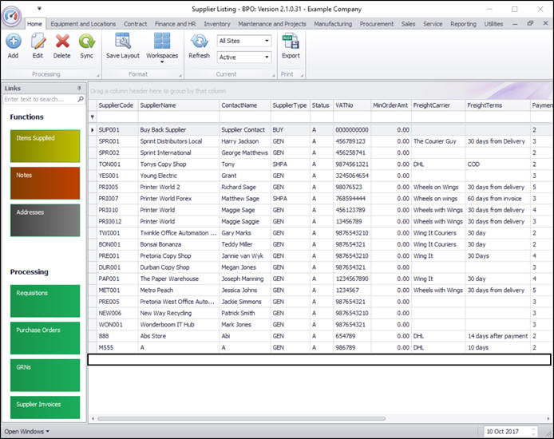The height and width of the screenshot is (439, 554).
Task: Open the Open Windows dropdown
Action: pos(26,431)
